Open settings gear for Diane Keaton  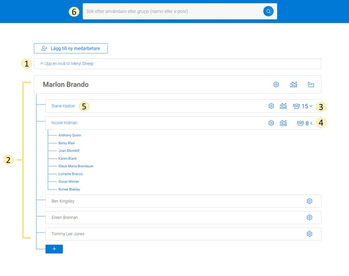(x=271, y=106)
